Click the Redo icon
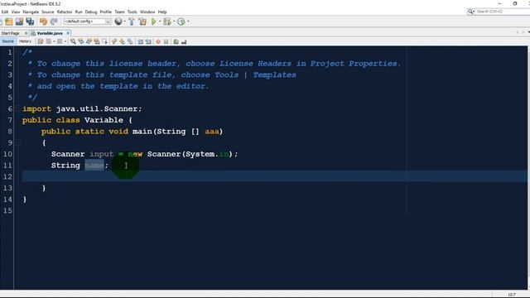530x298 pixels. coord(54,22)
